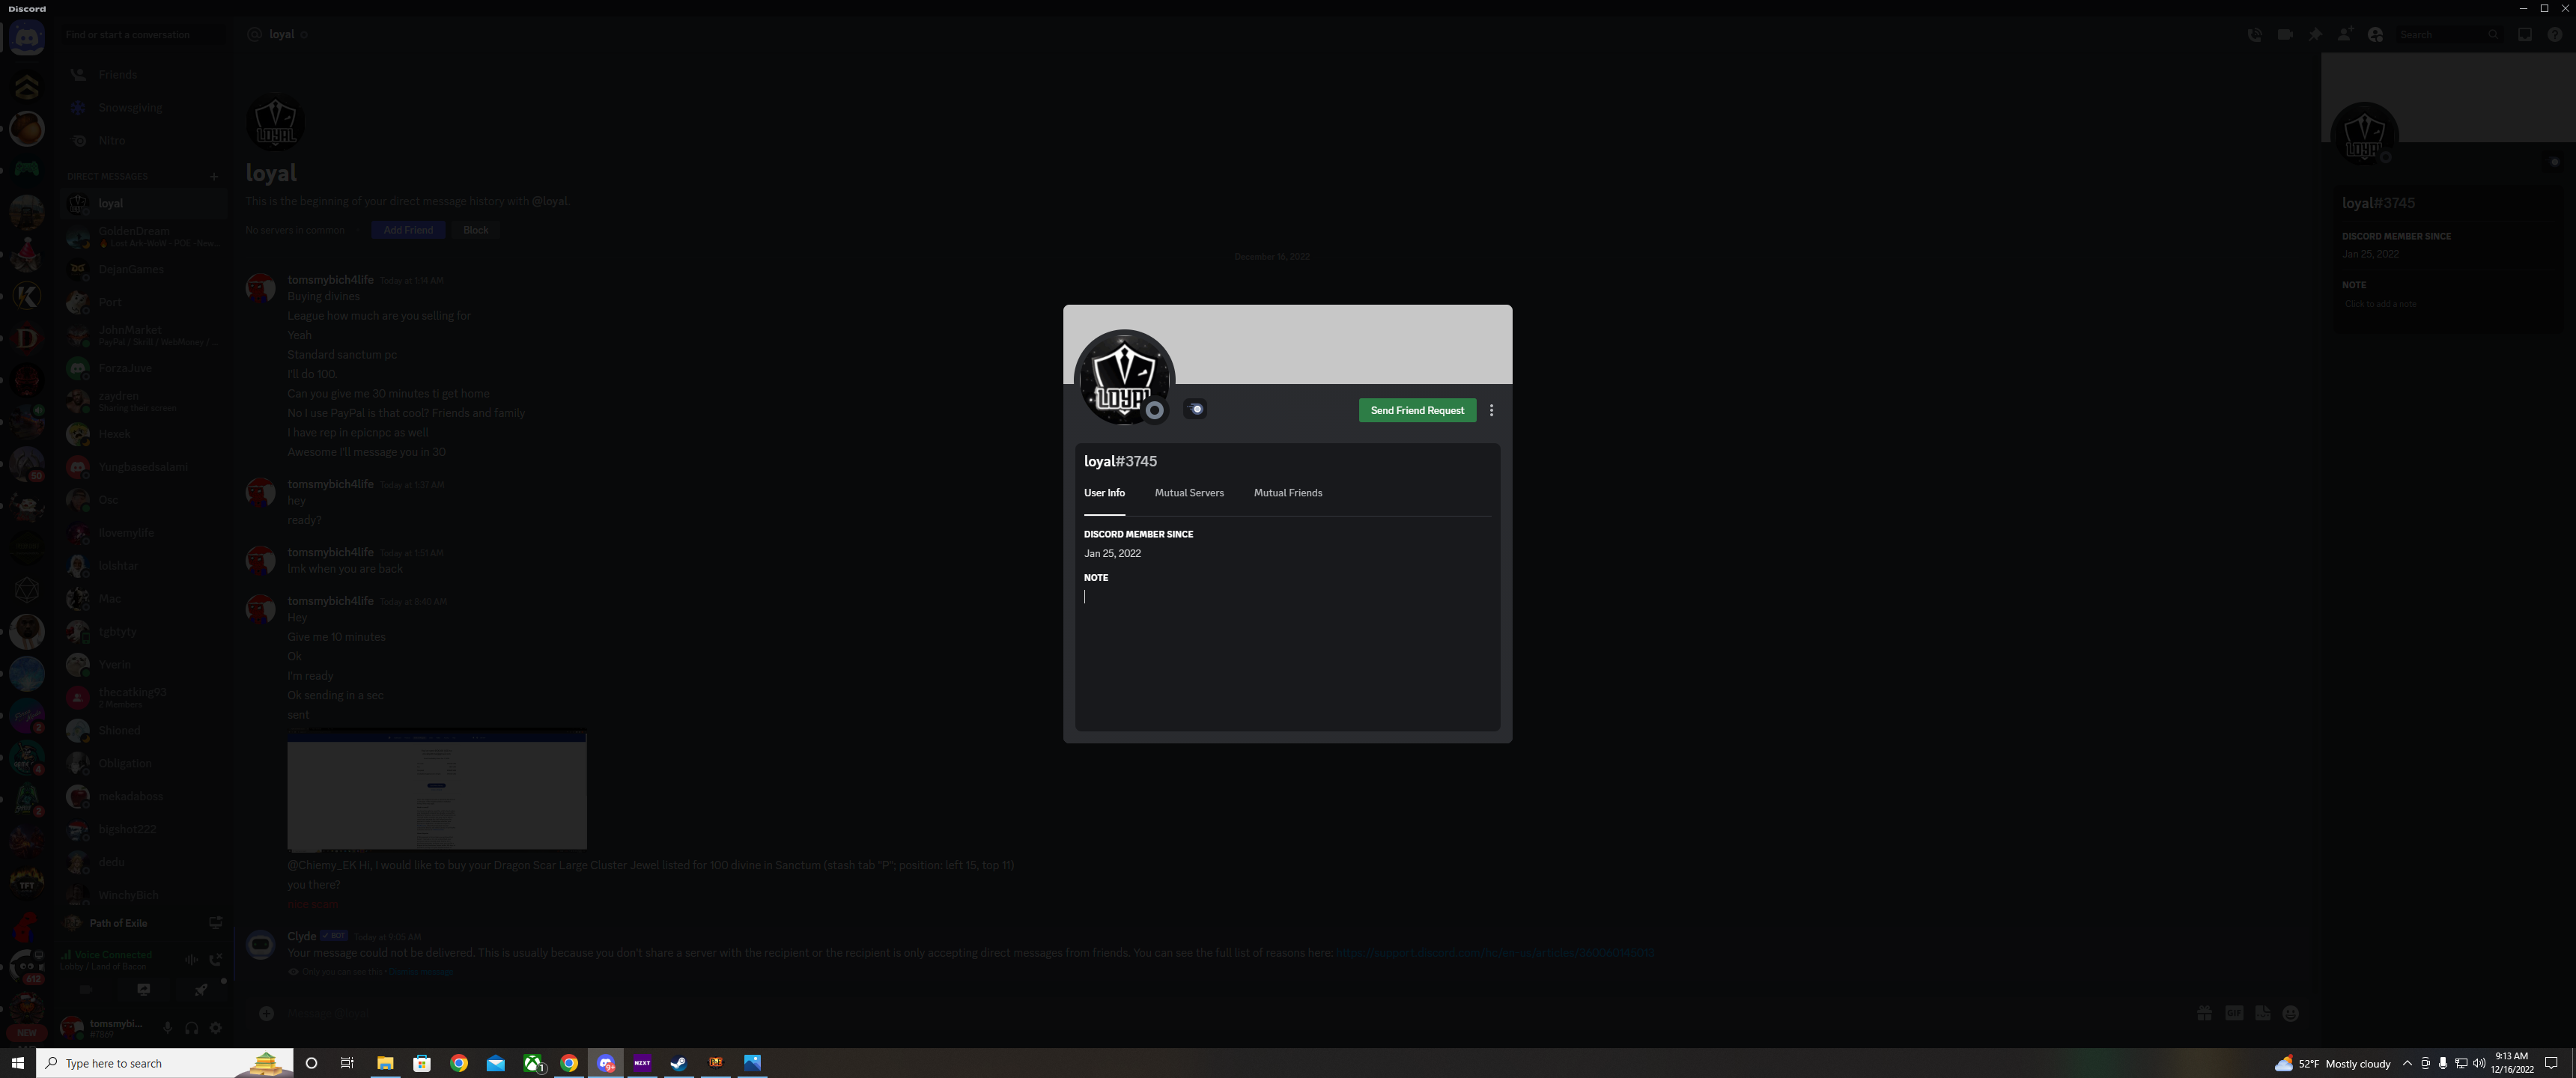This screenshot has height=1078, width=2576.
Task: Create a new direct message with plus icon
Action: (x=214, y=176)
